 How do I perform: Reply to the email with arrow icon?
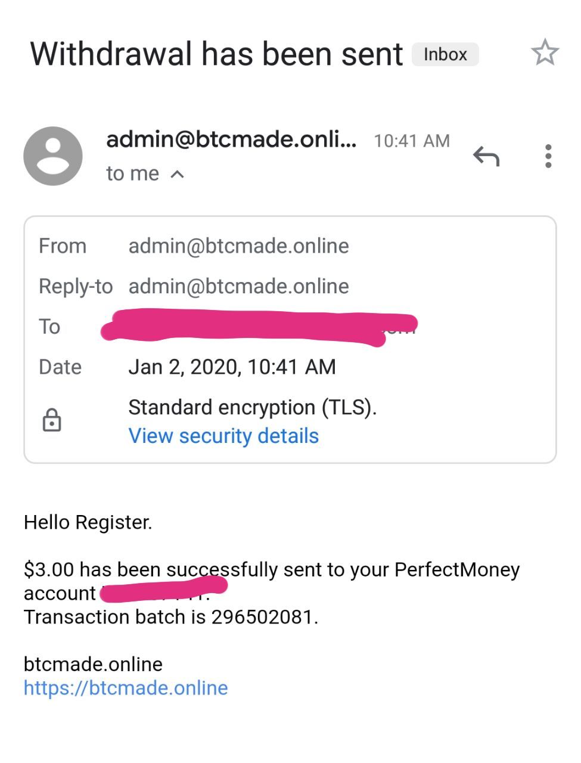point(486,157)
